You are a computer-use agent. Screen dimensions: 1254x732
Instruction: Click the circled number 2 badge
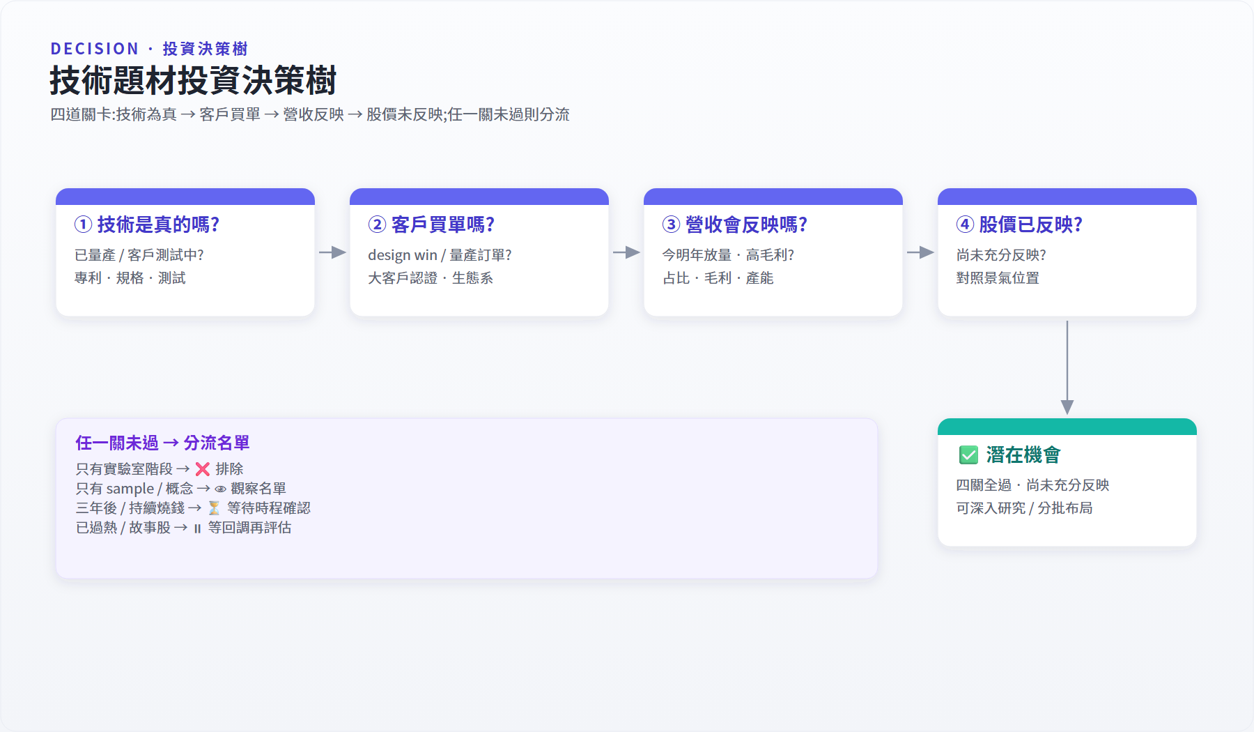pyautogui.click(x=377, y=224)
